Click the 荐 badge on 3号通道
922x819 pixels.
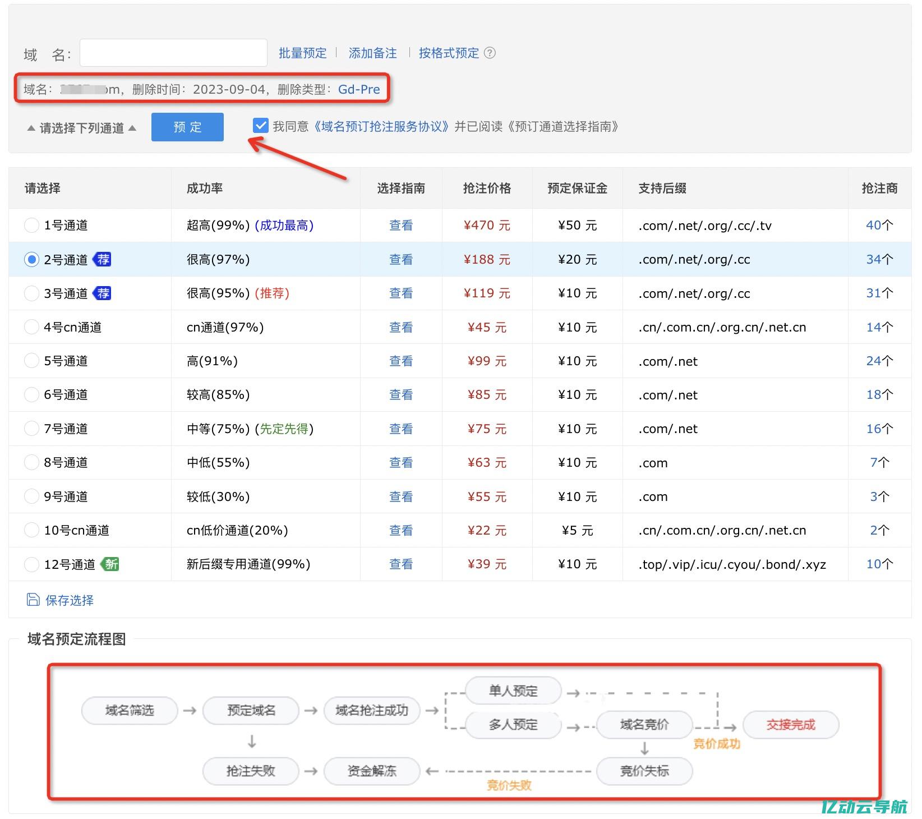point(103,293)
